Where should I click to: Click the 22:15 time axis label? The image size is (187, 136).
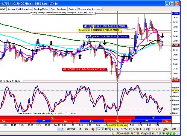(x=39, y=125)
